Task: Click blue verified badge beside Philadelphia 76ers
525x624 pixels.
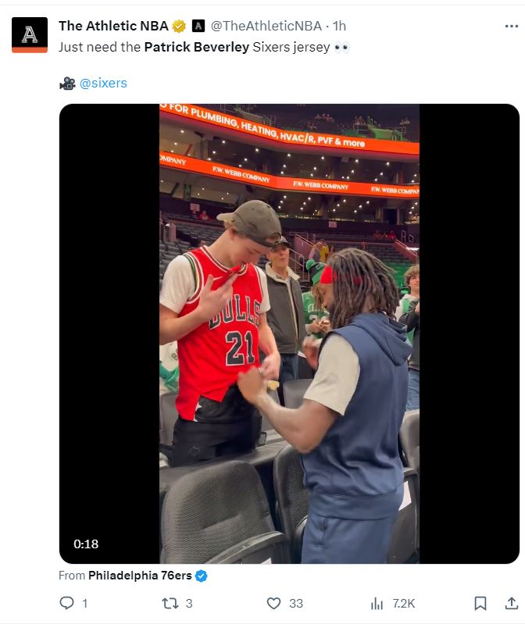Action: tap(202, 576)
